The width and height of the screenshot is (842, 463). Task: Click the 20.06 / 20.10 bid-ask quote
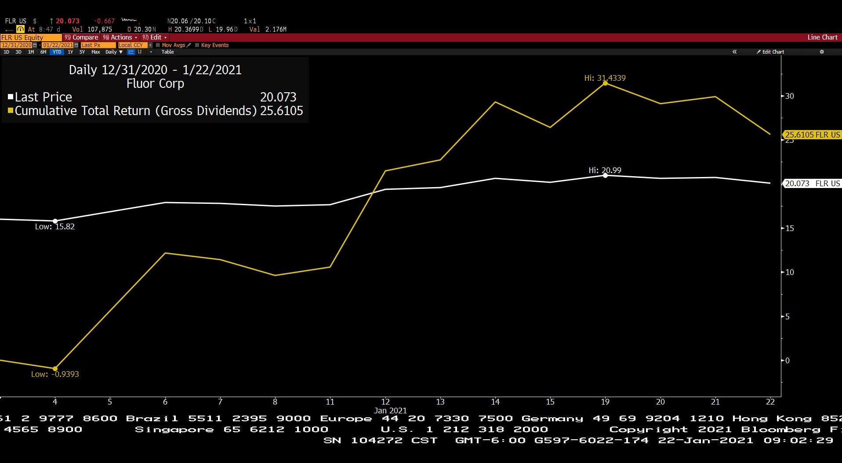[x=191, y=21]
